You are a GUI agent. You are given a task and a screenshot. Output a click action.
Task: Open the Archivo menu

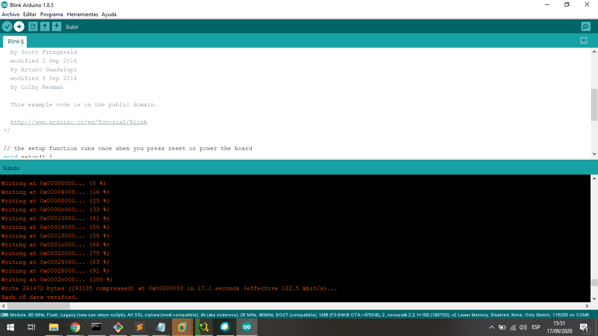(11, 14)
